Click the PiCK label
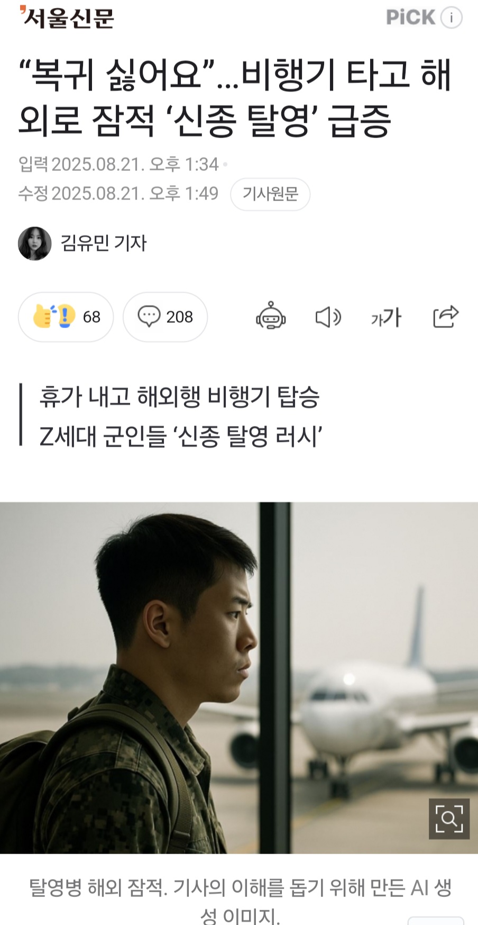The height and width of the screenshot is (925, 478). [x=411, y=17]
